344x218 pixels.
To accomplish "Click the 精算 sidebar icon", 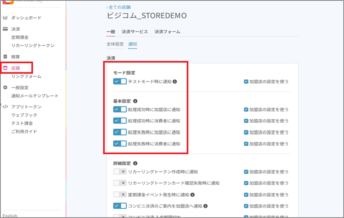I will [5, 57].
